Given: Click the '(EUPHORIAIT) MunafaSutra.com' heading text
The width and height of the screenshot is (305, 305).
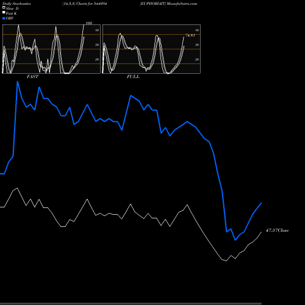Looking at the screenshot, I should coord(168,4).
